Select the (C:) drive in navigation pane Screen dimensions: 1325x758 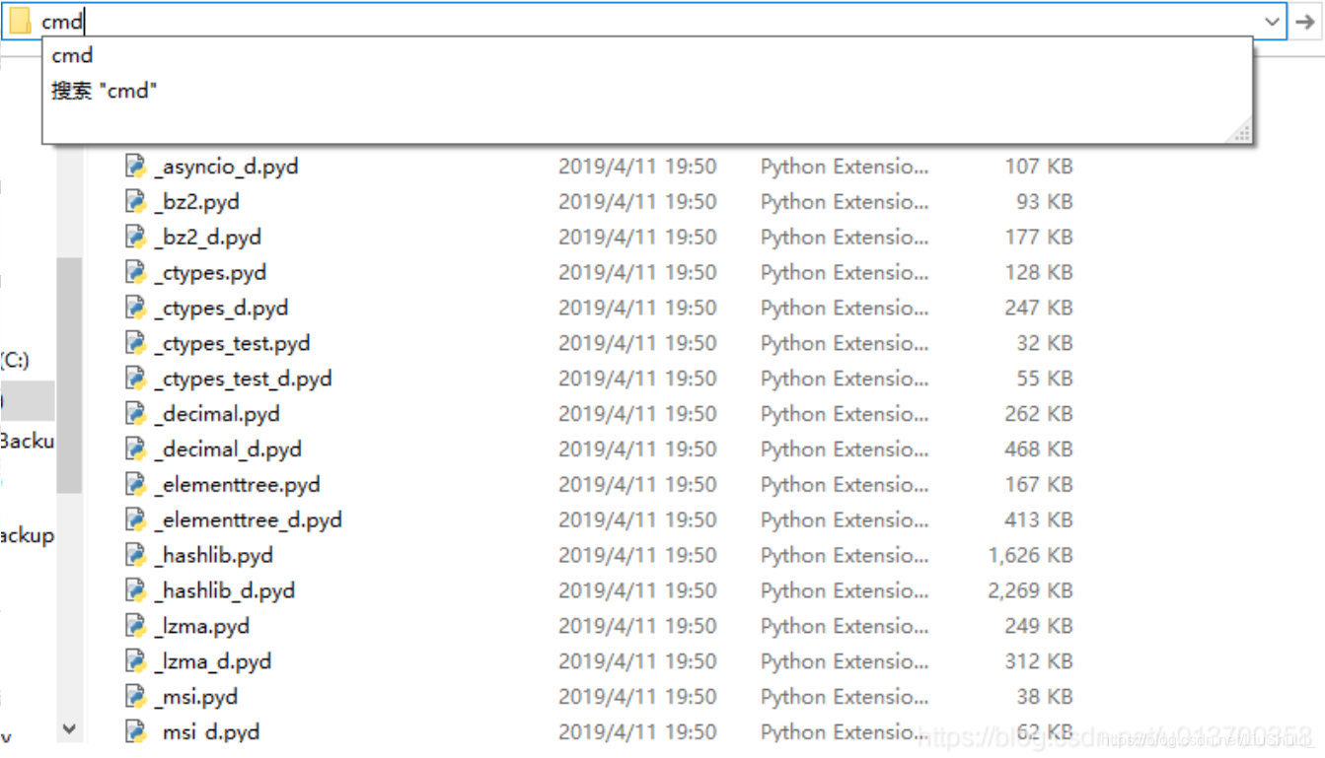coord(15,360)
